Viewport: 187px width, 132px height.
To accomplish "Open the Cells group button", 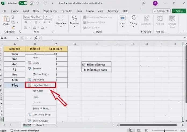I will (123, 22).
